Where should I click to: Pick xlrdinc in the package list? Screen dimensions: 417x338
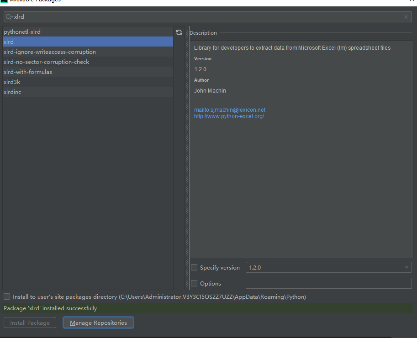click(12, 92)
